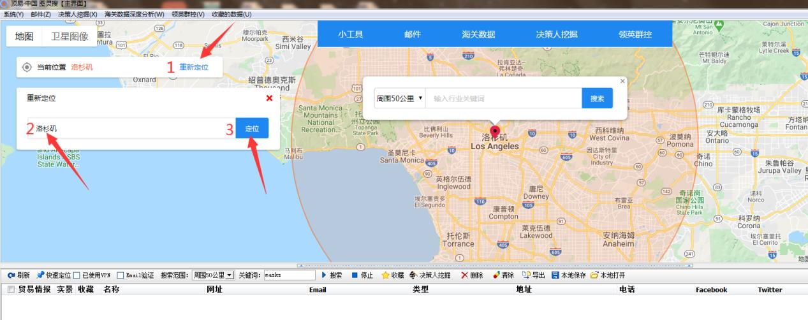This screenshot has height=320, width=808.
Task: Click the 输入行业关键词 keyword field
Action: [x=504, y=98]
